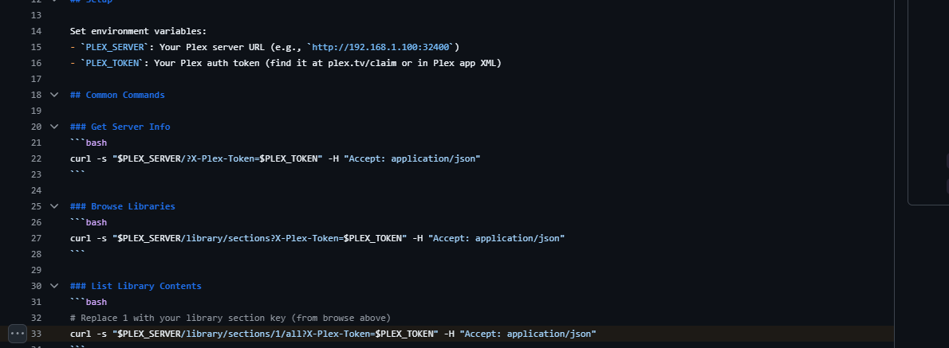Click the '## Common Commands' heading text
Image resolution: width=949 pixels, height=348 pixels.
pyautogui.click(x=117, y=95)
